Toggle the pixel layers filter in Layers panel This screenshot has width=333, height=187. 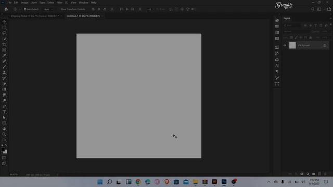(x=305, y=25)
